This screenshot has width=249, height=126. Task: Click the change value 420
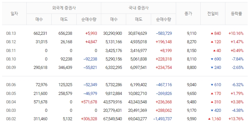pyautogui.click(x=218, y=110)
